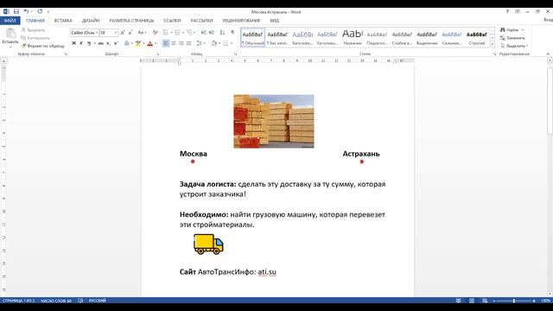553x311 pixels.
Task: Open font color dropdown arrow
Action: 156,43
